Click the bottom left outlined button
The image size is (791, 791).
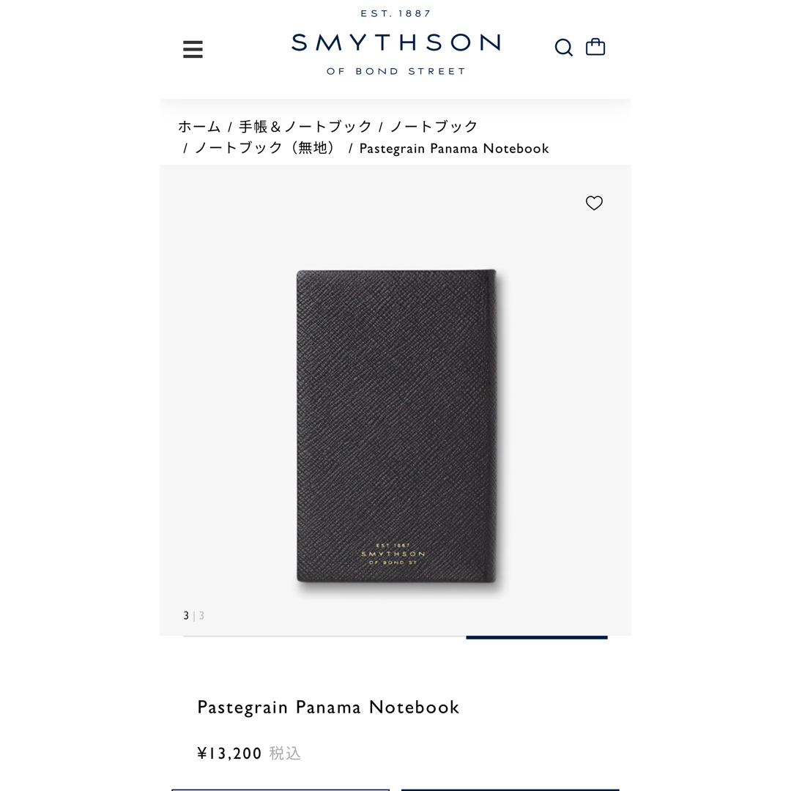point(281,790)
